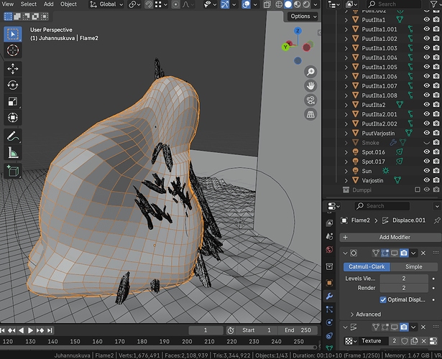Click the Y axis on navigation gizmo
Image resolution: width=442 pixels, height=359 pixels.
(285, 47)
